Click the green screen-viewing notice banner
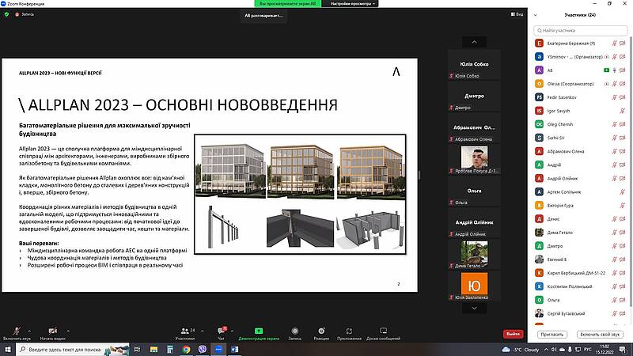This screenshot has height=356, width=633. click(x=288, y=4)
